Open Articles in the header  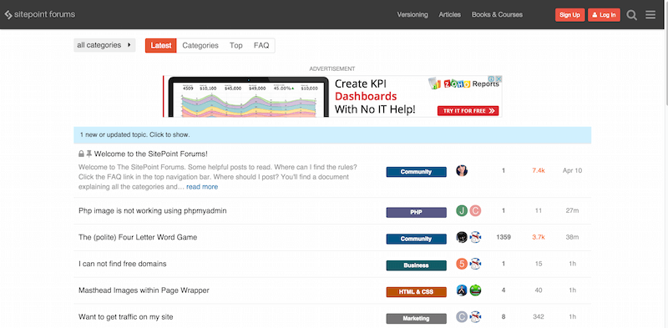pos(450,14)
